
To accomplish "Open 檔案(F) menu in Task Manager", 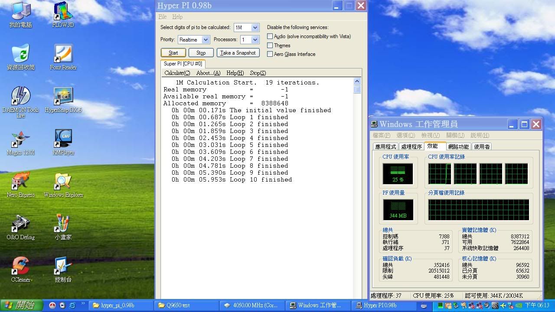I will coord(382,136).
